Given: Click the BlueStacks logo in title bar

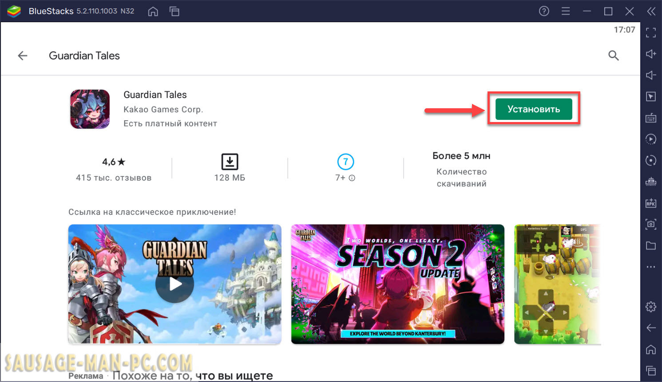Looking at the screenshot, I should point(14,11).
